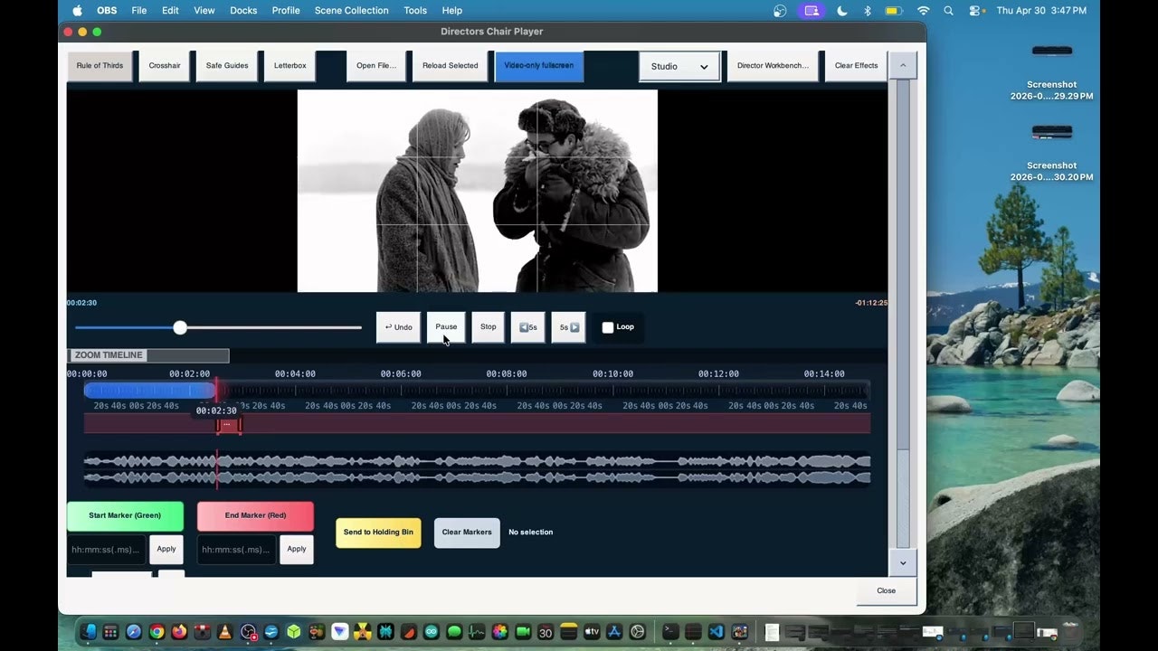
Task: Open Spotlight search magnifier
Action: click(x=948, y=11)
